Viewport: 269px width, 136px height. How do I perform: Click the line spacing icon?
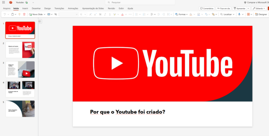pyautogui.click(x=168, y=15)
